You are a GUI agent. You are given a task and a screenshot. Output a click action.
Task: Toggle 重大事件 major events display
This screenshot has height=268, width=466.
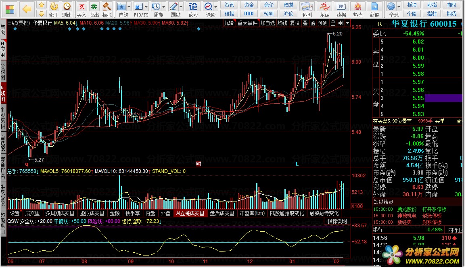tap(247, 23)
